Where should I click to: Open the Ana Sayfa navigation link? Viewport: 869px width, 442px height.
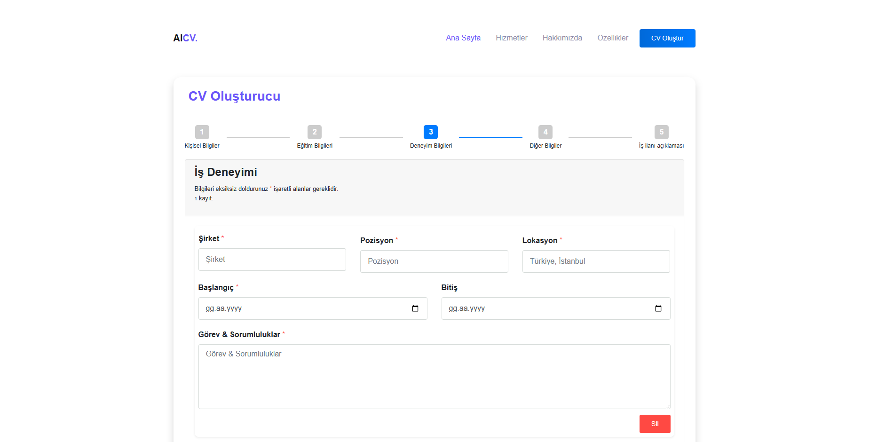pos(463,38)
